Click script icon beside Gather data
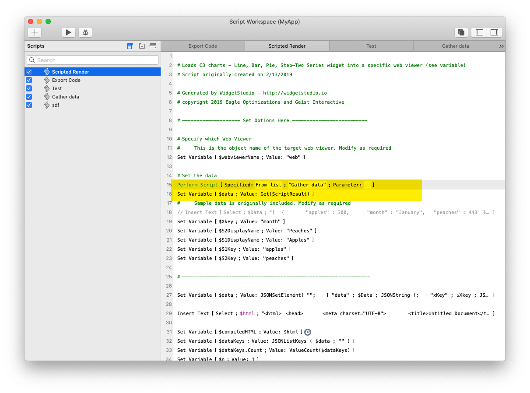 click(x=47, y=97)
